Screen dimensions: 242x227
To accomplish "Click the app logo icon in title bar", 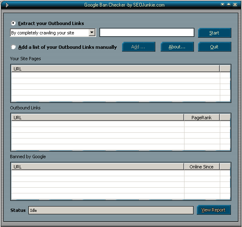I will coord(7,5).
